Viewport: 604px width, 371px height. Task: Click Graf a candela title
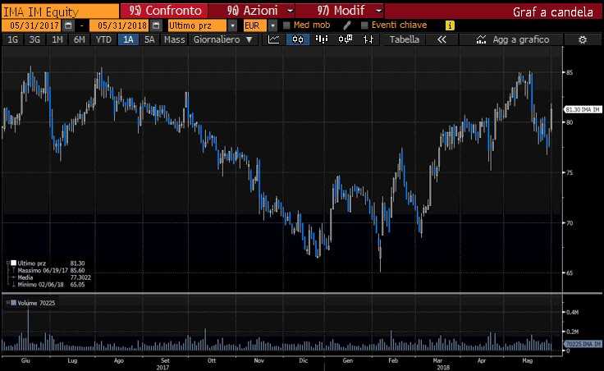pos(552,12)
